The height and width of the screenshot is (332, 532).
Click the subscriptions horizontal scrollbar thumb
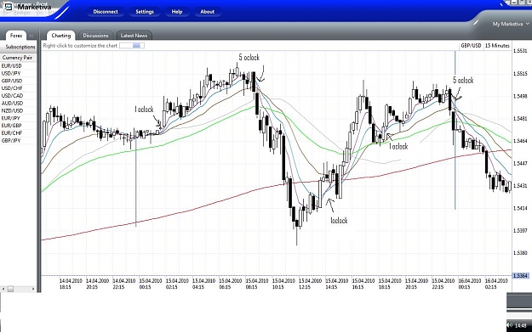tap(10, 289)
